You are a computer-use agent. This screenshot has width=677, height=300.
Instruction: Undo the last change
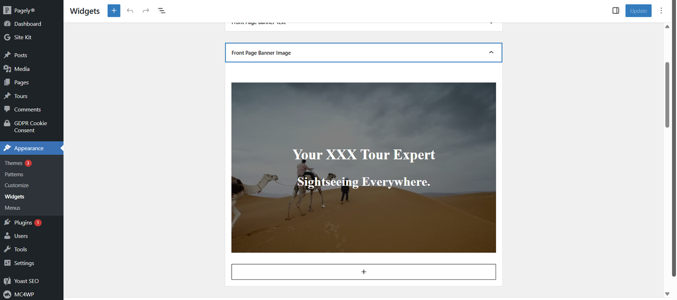tap(130, 11)
